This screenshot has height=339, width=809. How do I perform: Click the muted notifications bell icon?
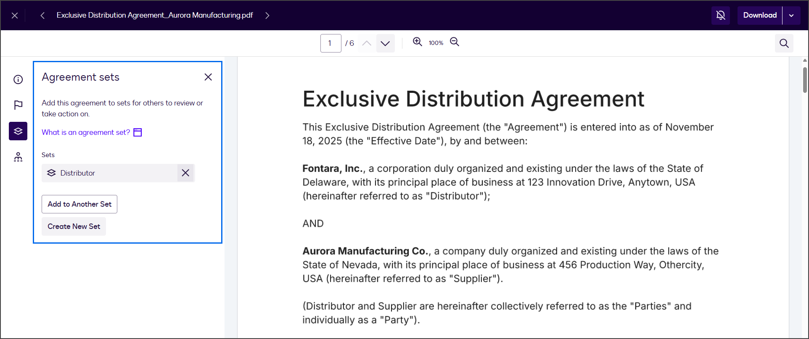click(721, 16)
